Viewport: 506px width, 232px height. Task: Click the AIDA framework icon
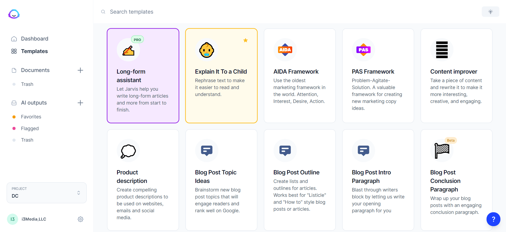tap(285, 50)
